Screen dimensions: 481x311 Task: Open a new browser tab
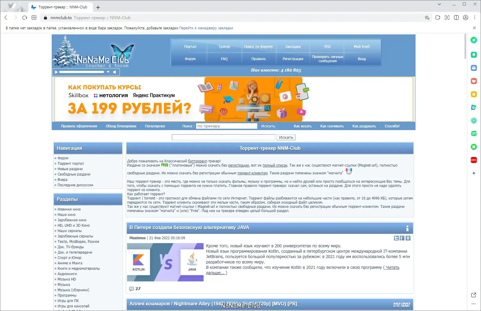(x=98, y=7)
